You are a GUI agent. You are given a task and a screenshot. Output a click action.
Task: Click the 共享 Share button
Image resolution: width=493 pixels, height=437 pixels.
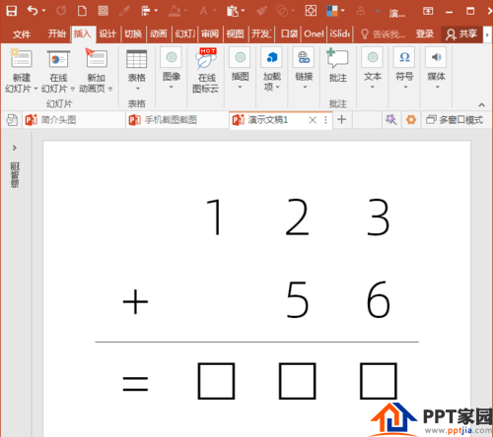click(x=461, y=33)
